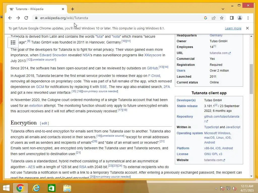The image size is (258, 193).
Task: Open the "tuta" Latin word link
Action: (99, 36)
